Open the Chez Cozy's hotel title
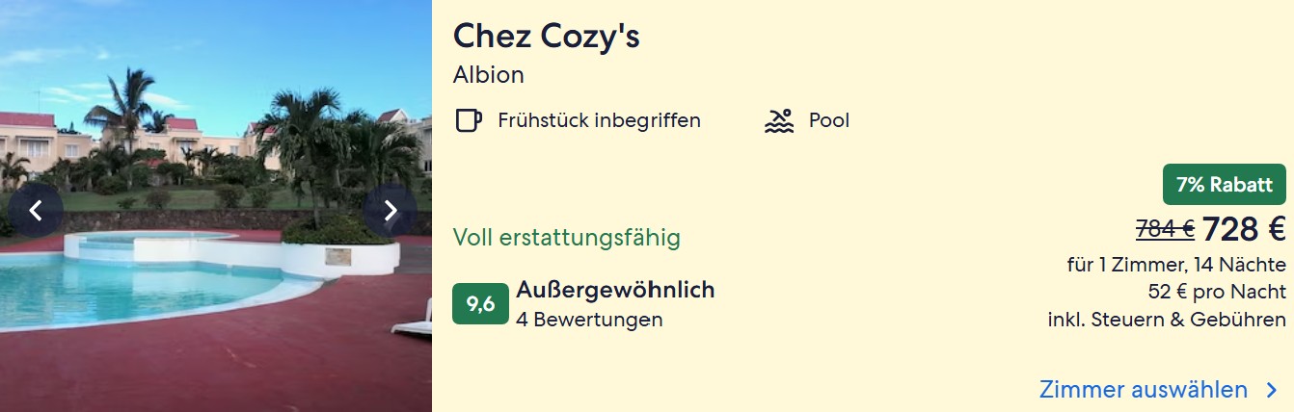The width and height of the screenshot is (1294, 412). click(x=546, y=37)
